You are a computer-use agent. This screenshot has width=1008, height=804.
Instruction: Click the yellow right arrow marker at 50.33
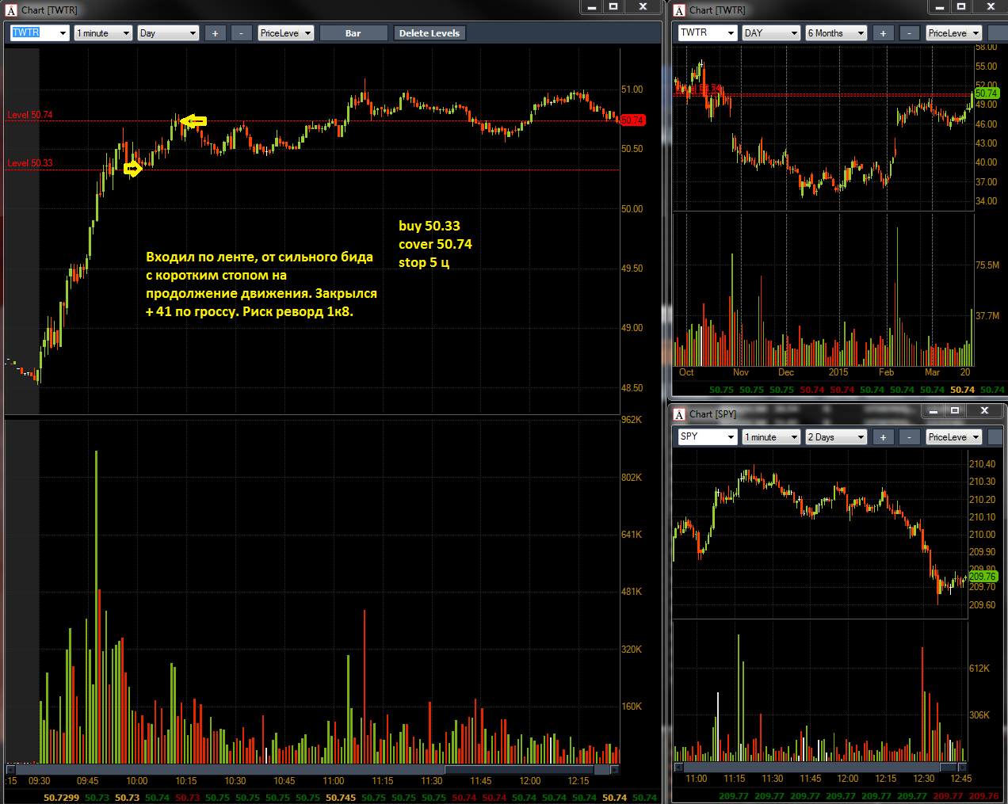point(132,169)
